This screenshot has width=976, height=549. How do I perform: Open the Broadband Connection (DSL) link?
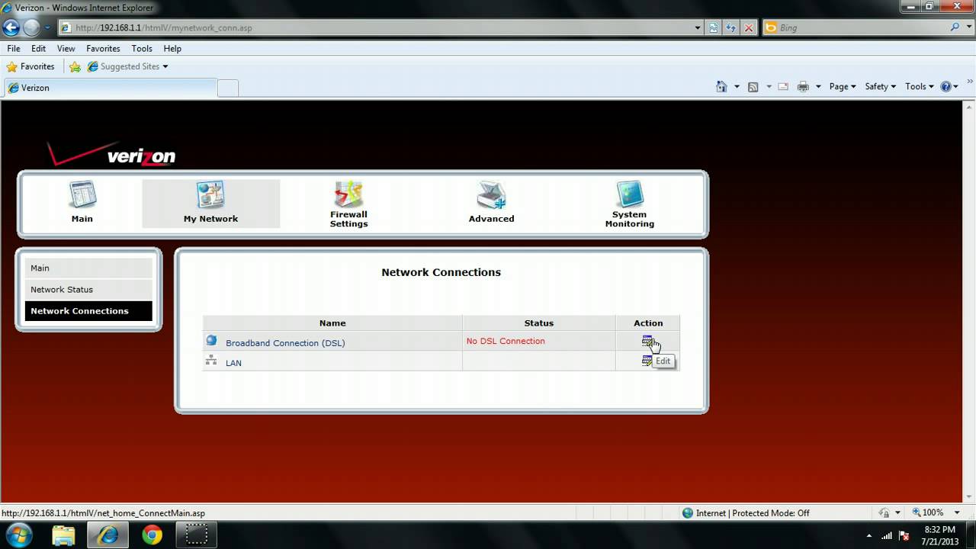coord(285,343)
